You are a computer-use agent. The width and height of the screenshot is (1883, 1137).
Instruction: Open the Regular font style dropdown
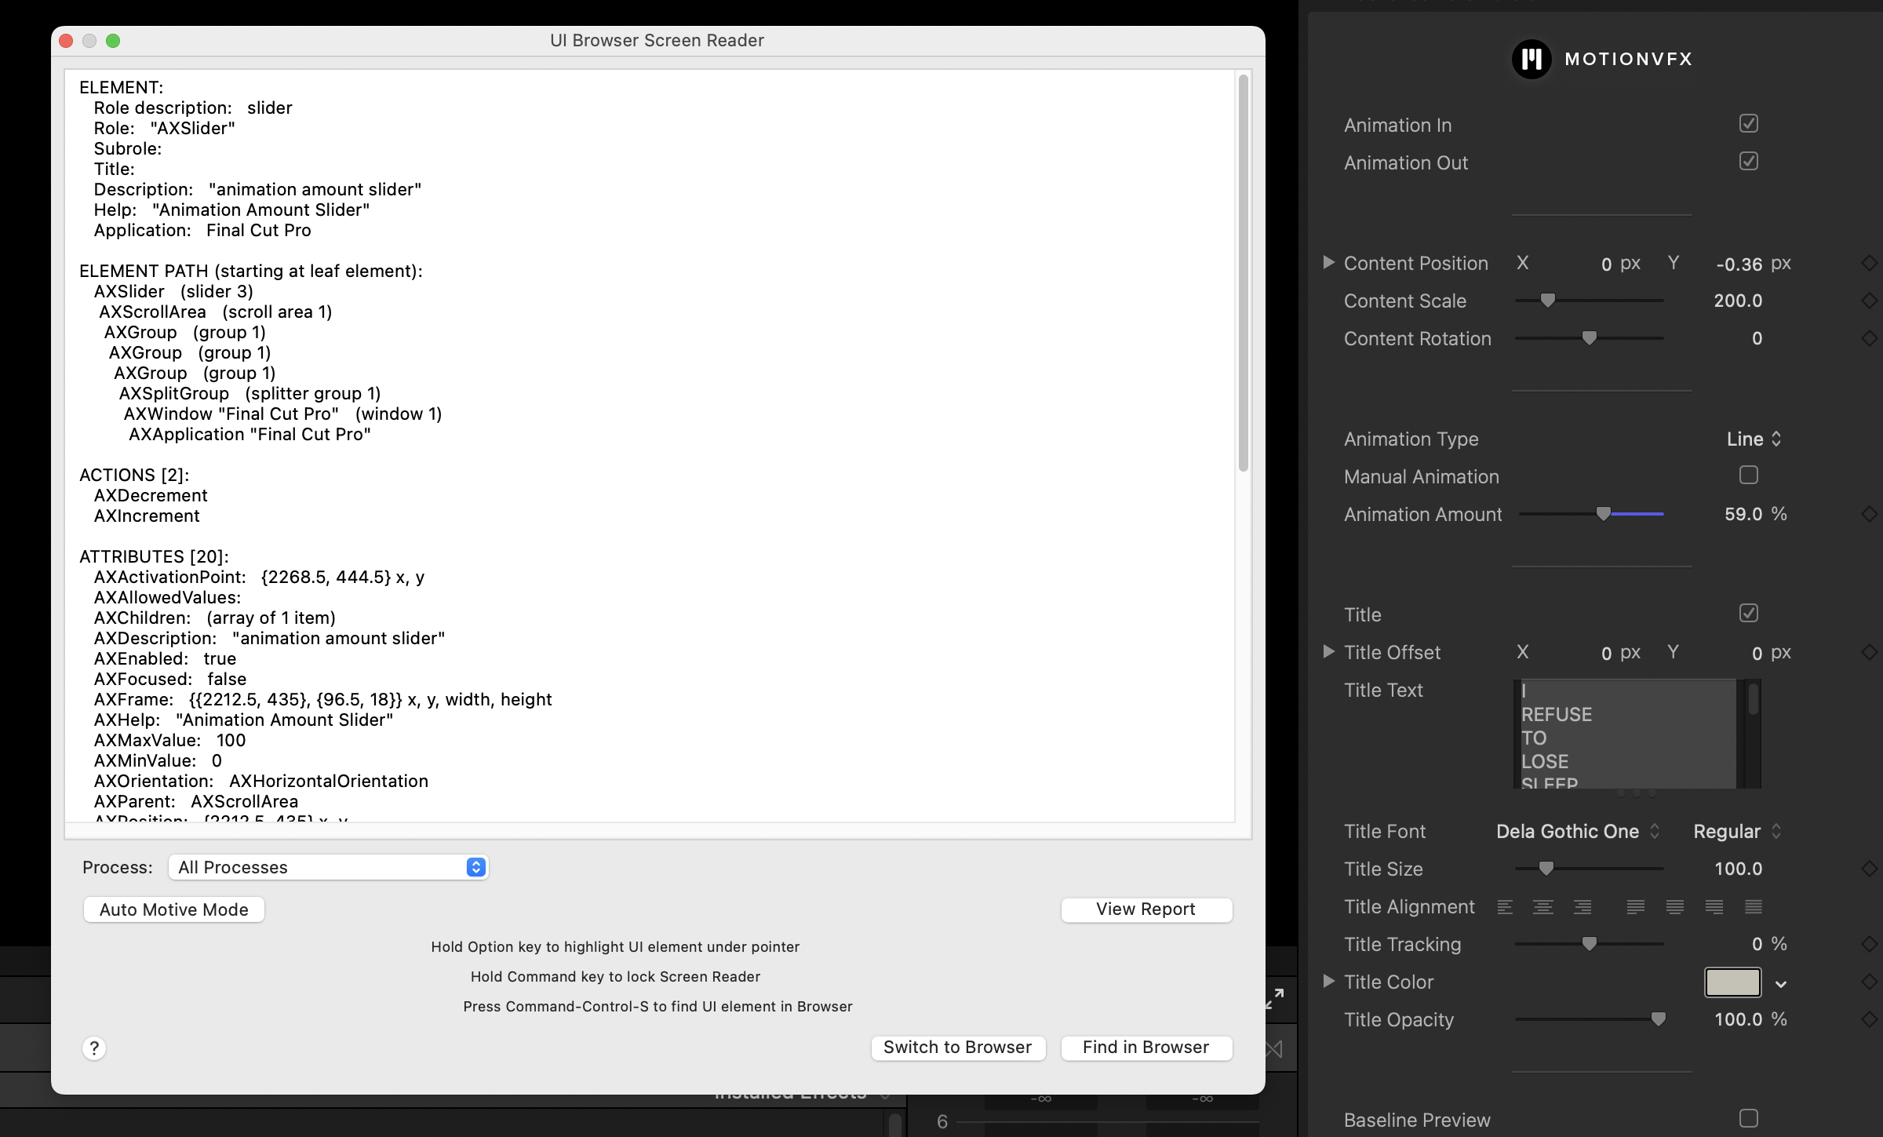1737,831
